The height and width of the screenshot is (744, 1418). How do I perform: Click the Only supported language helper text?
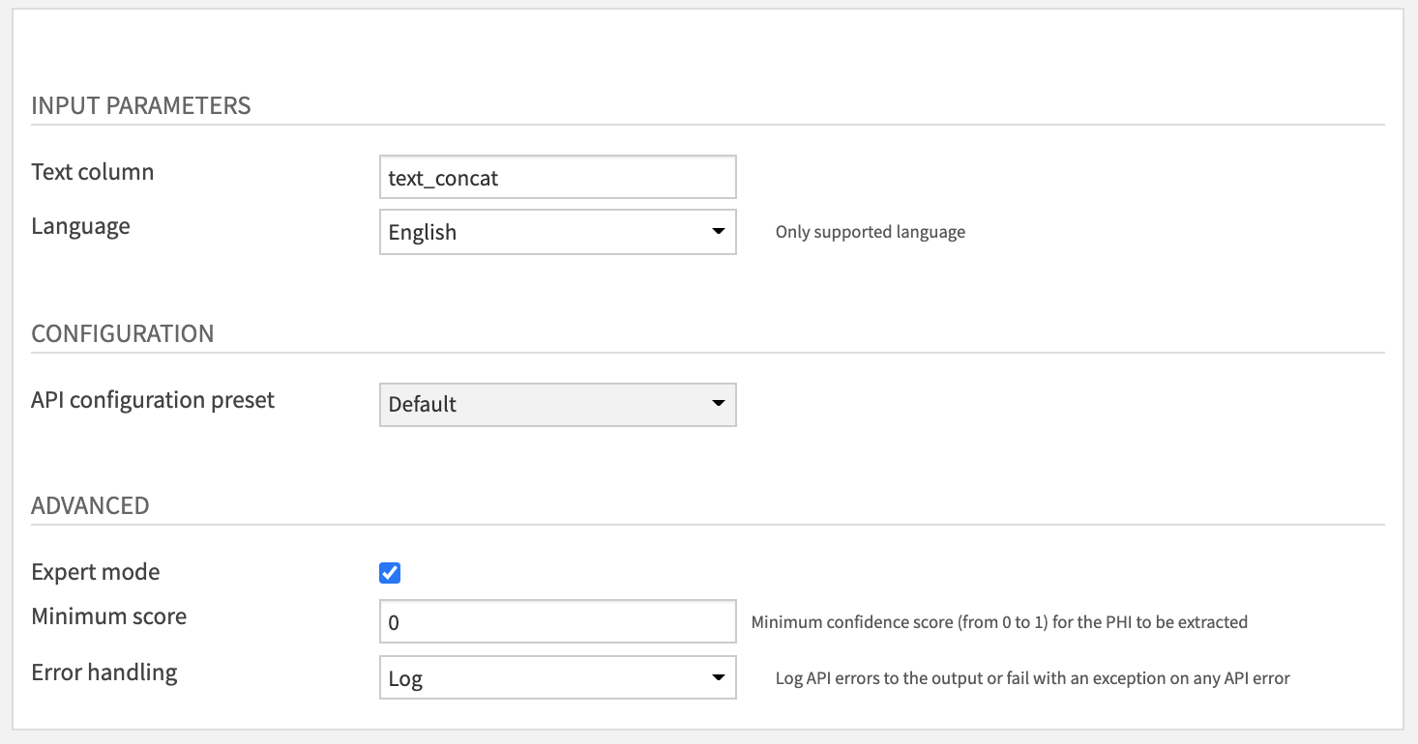(870, 232)
